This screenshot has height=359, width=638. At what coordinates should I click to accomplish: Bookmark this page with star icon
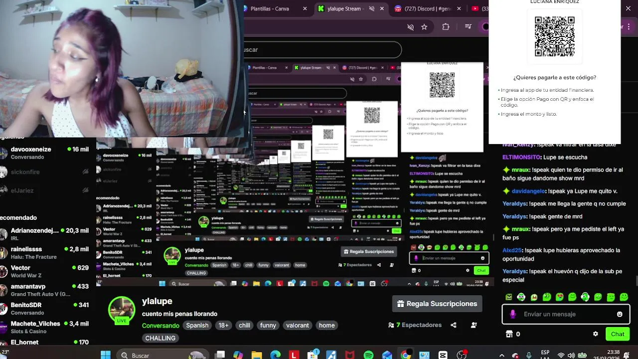424,27
